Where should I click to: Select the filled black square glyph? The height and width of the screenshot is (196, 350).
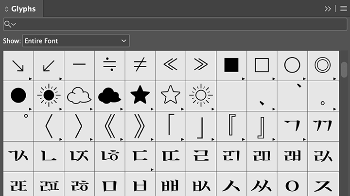click(x=231, y=65)
